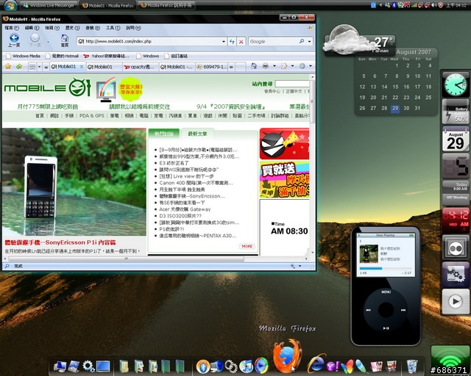Open the Recycle Bin in the dock

[412, 366]
